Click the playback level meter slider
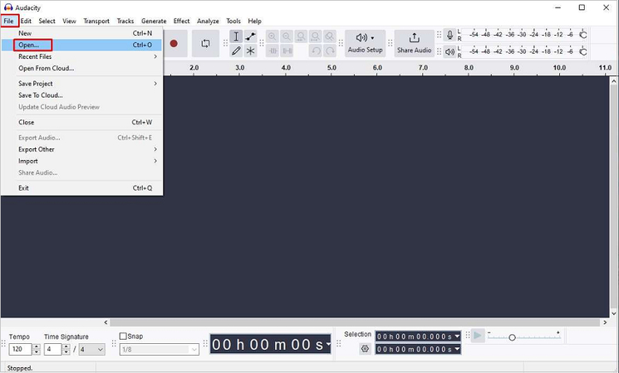619x373 pixels. coord(582,51)
